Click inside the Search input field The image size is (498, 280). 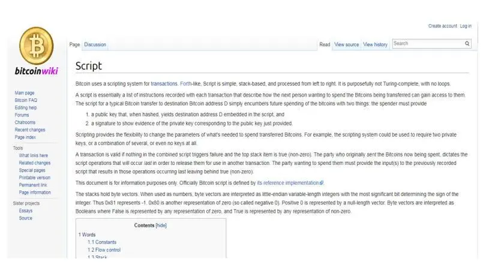tap(427, 44)
